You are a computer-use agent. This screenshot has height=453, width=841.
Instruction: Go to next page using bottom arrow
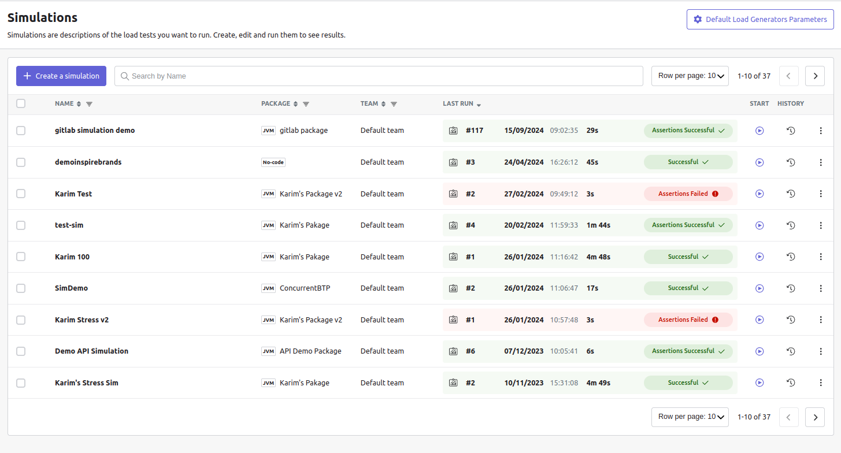[x=815, y=417]
